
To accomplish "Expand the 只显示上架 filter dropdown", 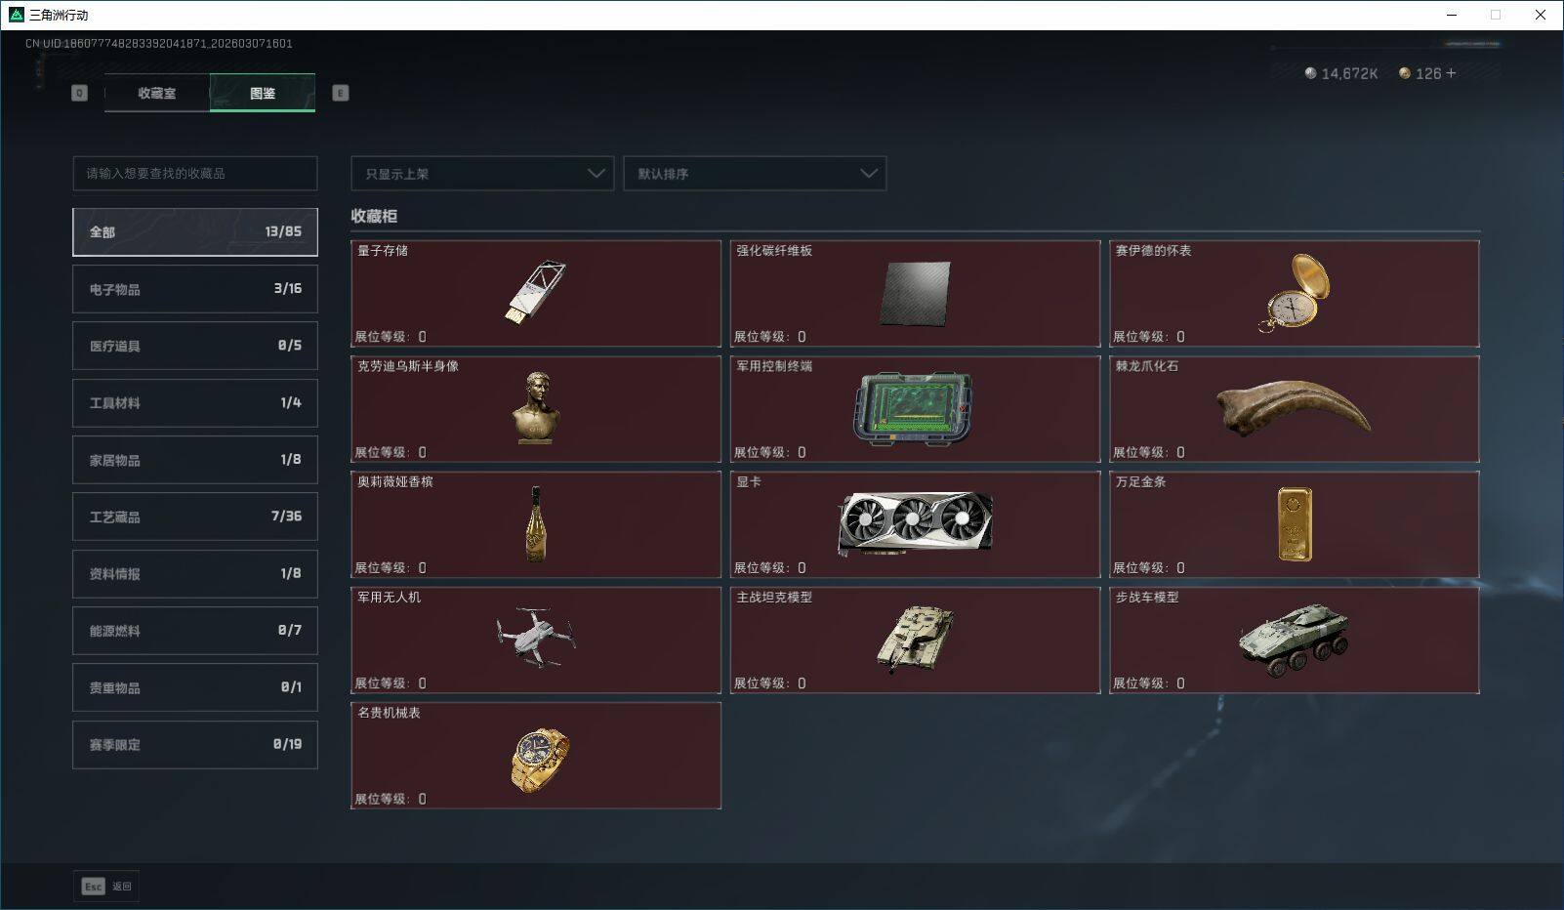I will click(x=482, y=174).
